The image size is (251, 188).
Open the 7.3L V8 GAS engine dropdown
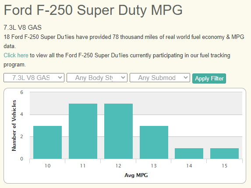pos(34,78)
